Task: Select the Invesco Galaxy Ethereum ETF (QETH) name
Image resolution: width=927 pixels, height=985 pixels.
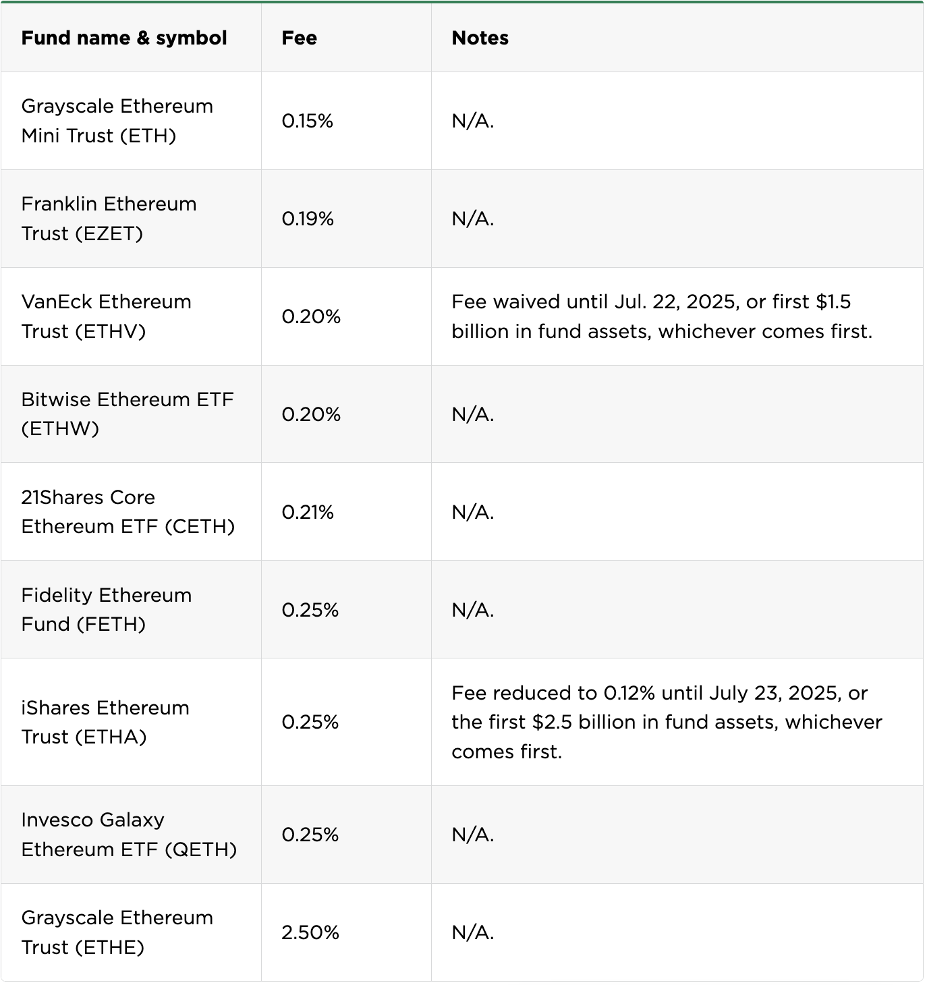Action: [129, 835]
